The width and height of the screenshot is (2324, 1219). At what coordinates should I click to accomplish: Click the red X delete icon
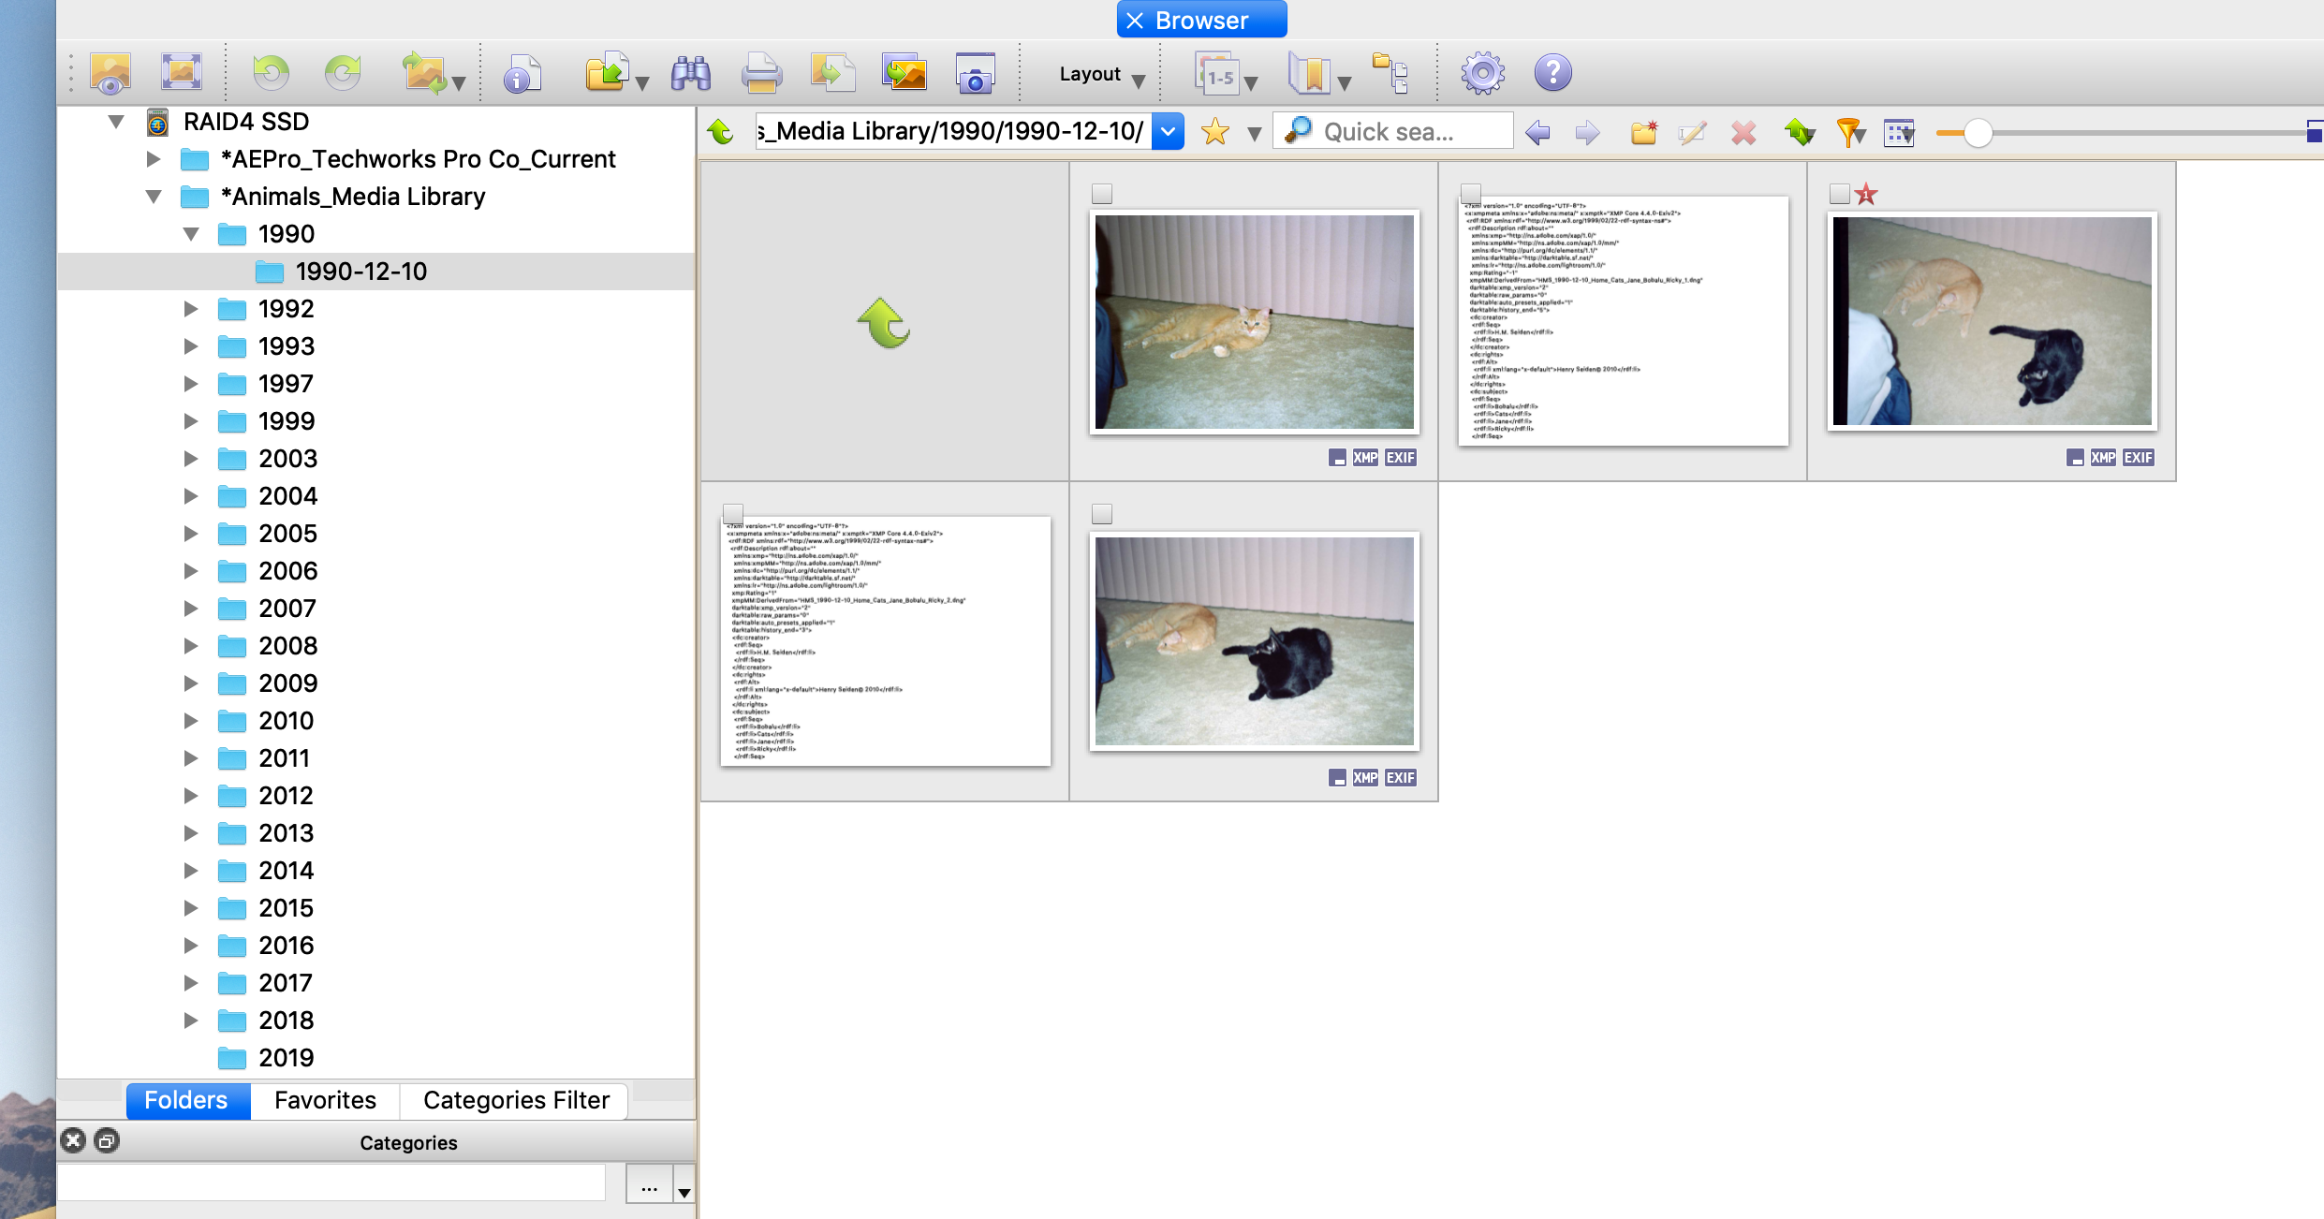(x=1743, y=133)
